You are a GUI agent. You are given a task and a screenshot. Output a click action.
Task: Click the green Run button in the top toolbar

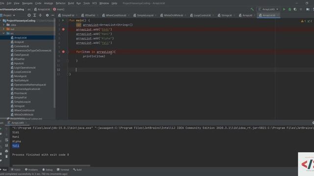pyautogui.click(x=284, y=9)
